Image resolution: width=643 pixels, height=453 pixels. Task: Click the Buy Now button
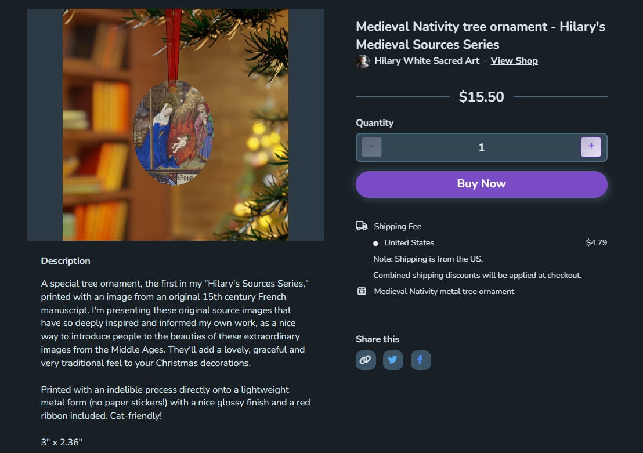click(x=482, y=184)
